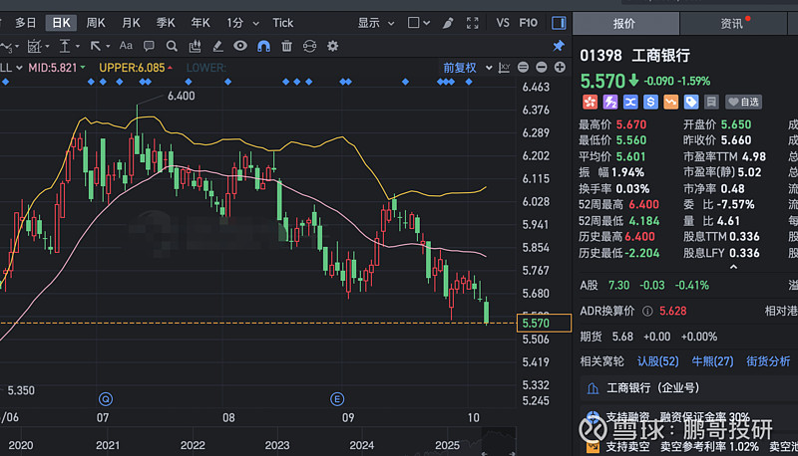Select the magnet snap tool
Image resolution: width=798 pixels, height=456 pixels.
coord(263,46)
